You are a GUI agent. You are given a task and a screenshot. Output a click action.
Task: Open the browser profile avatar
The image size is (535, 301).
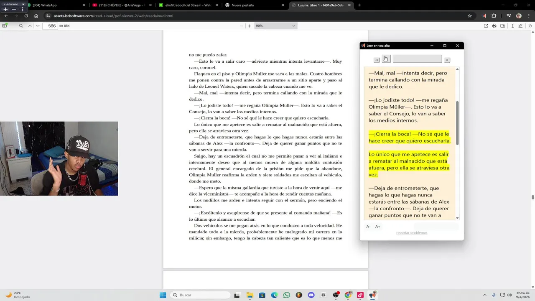(x=519, y=16)
